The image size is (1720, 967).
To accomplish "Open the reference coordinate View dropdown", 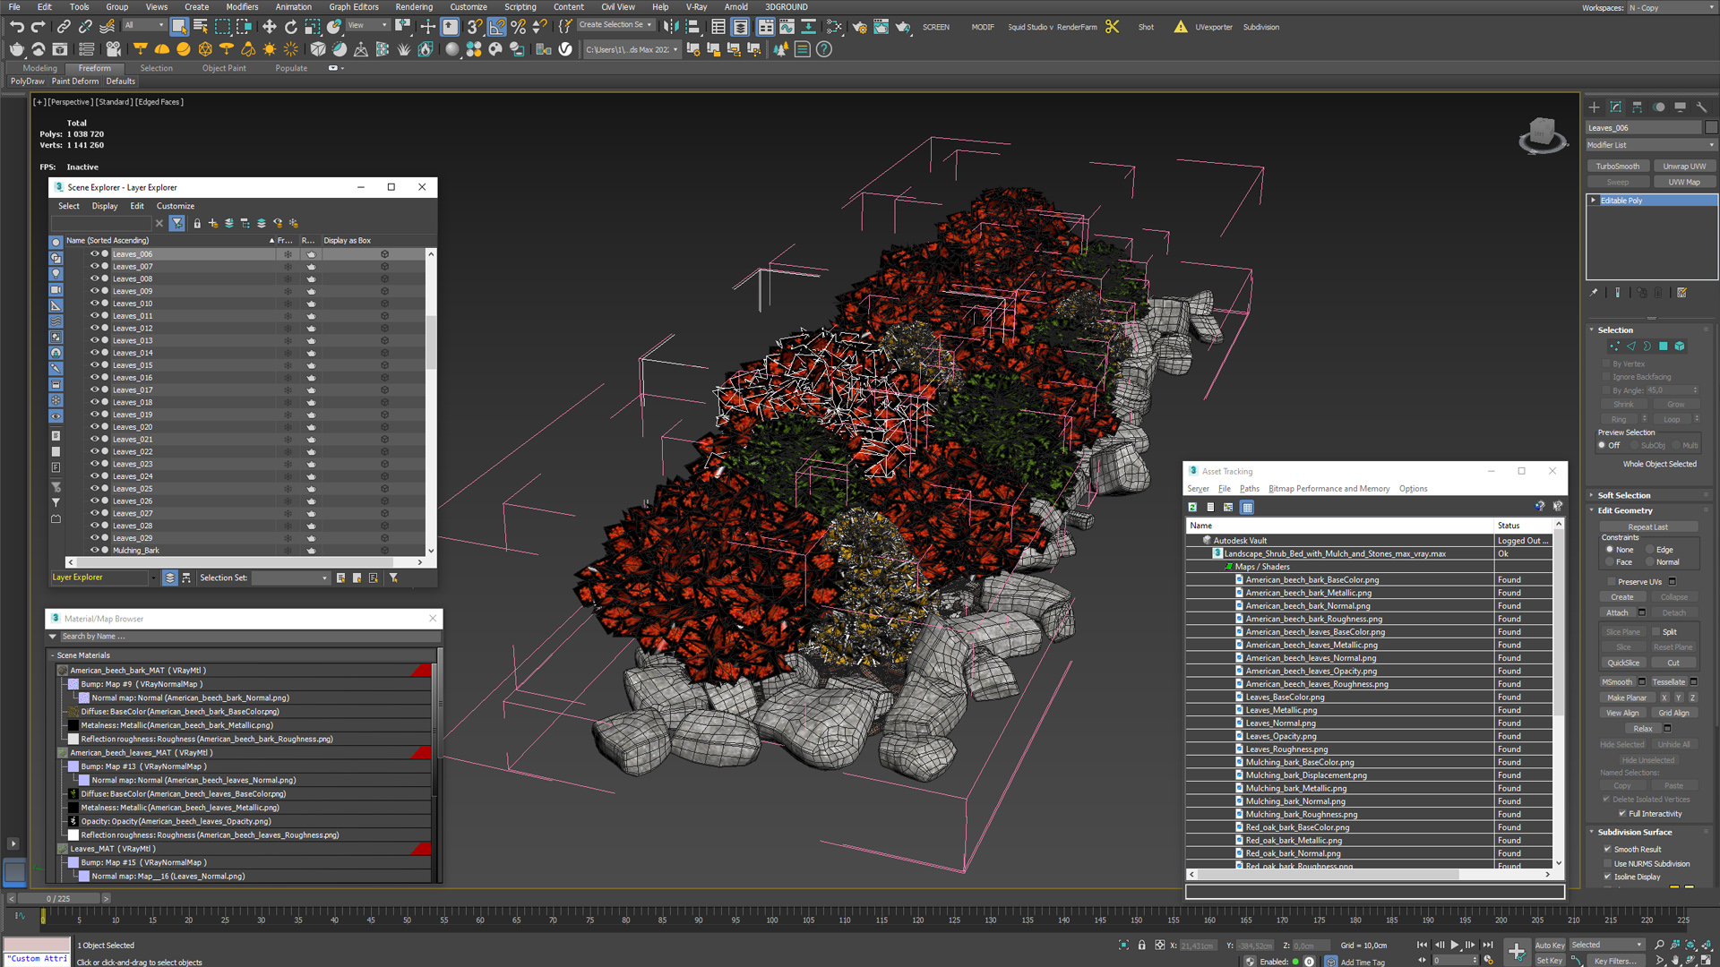I will [367, 25].
